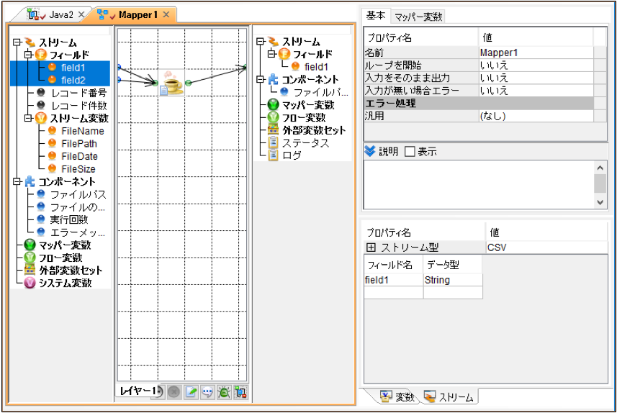
Task: Collapse the left ストリーム tree node
Action: pyautogui.click(x=17, y=42)
